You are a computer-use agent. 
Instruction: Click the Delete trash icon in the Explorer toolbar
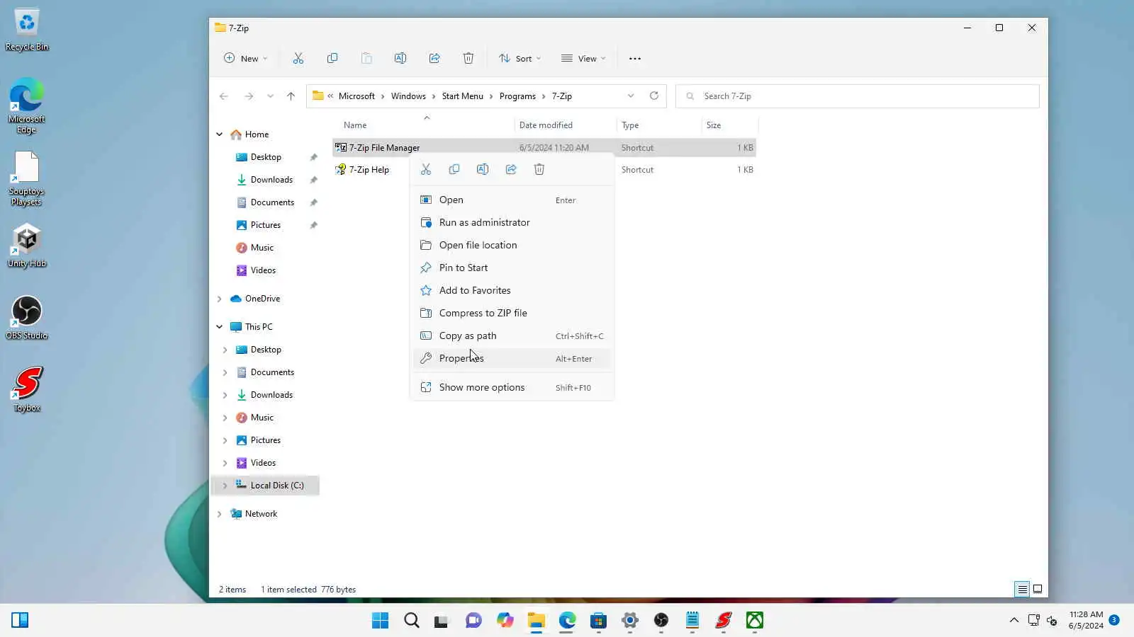tap(468, 59)
